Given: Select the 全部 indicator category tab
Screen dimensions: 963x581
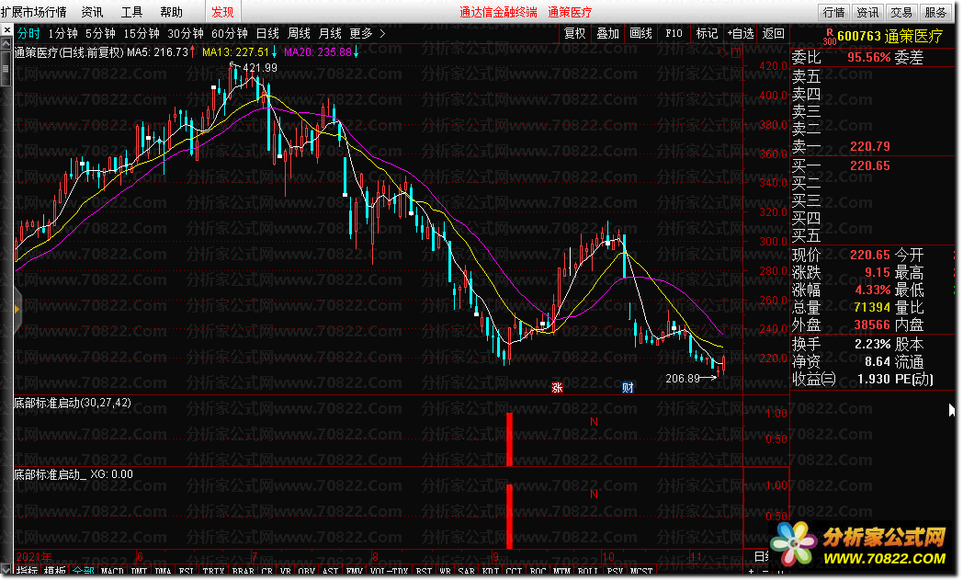Looking at the screenshot, I should click(x=83, y=571).
